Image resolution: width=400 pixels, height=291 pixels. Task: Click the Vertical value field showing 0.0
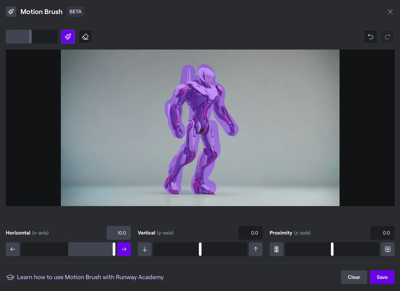coord(251,233)
